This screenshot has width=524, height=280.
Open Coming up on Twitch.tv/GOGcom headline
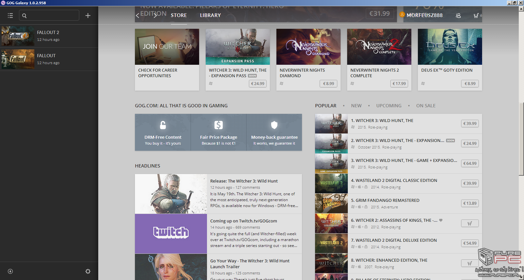click(x=244, y=221)
